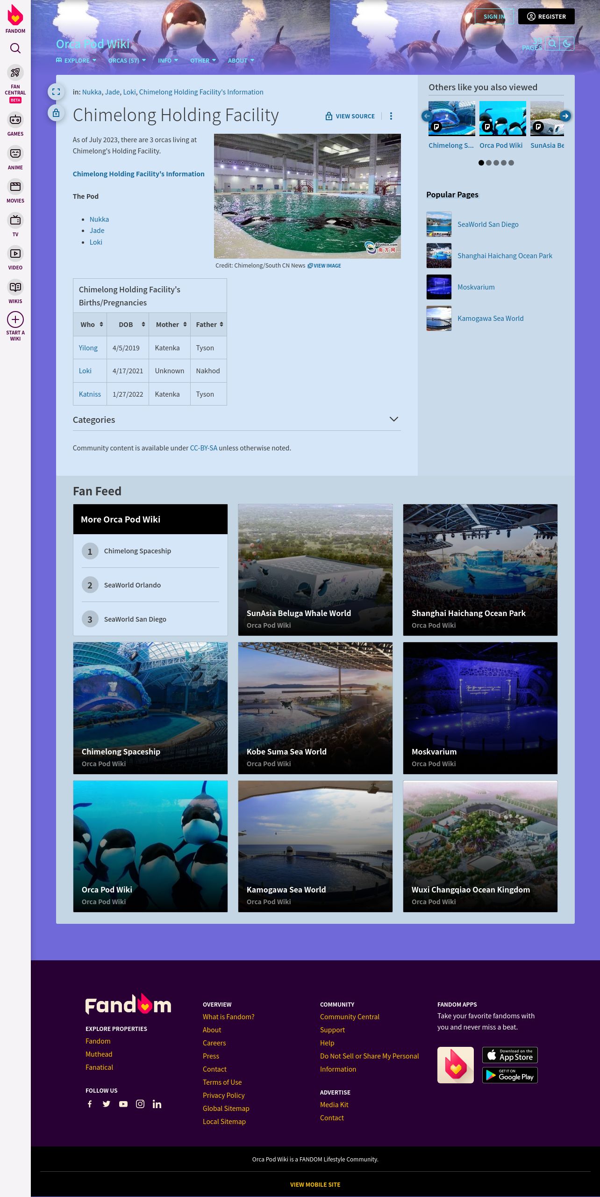Viewport: 600px width, 1197px height.
Task: Sort the table by the Who column
Action: coord(90,324)
